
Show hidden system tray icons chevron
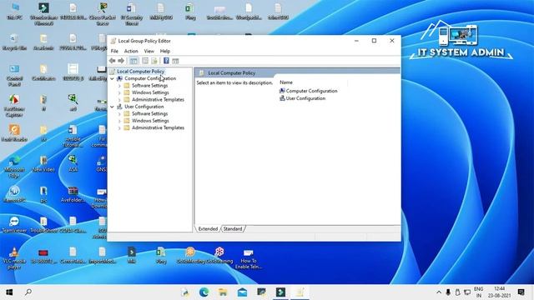coord(439,292)
